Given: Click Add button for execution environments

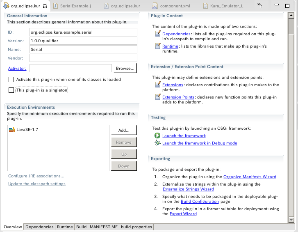Looking at the screenshot, I should (124, 130).
